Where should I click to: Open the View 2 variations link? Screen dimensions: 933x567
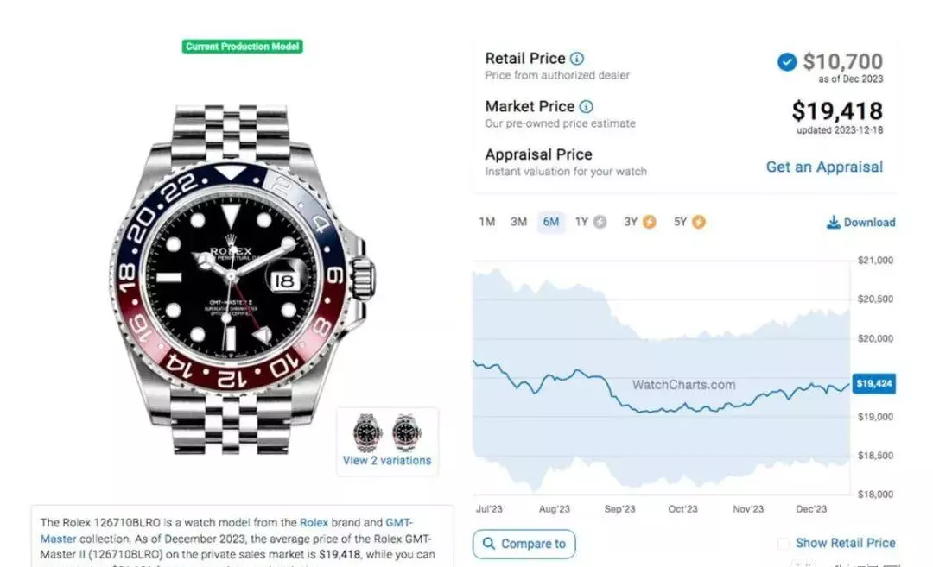click(x=387, y=461)
